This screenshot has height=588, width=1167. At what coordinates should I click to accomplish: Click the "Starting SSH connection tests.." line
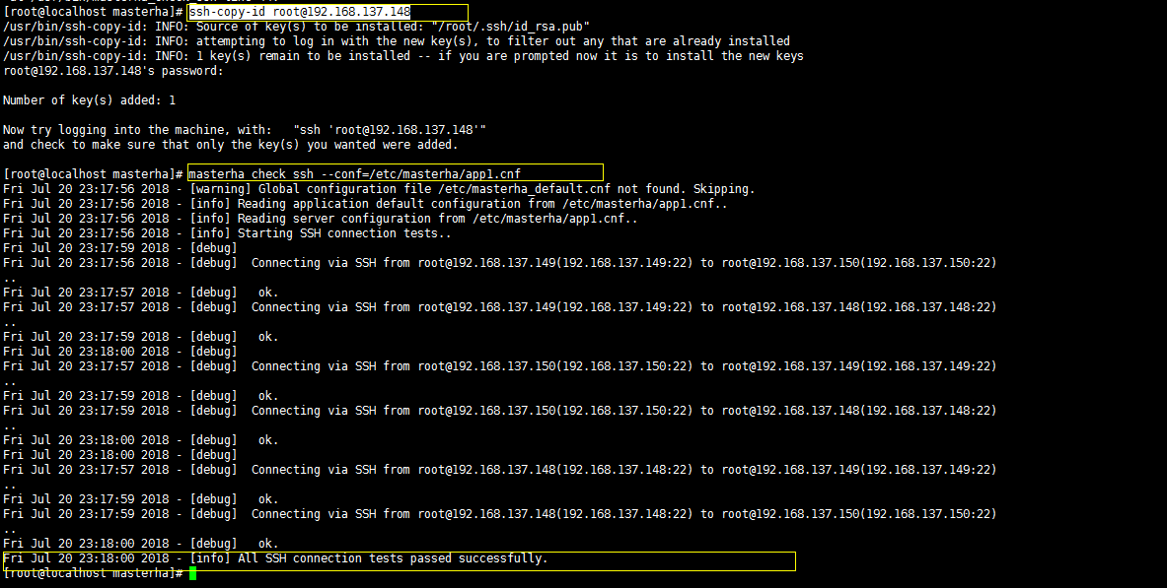[x=227, y=233]
